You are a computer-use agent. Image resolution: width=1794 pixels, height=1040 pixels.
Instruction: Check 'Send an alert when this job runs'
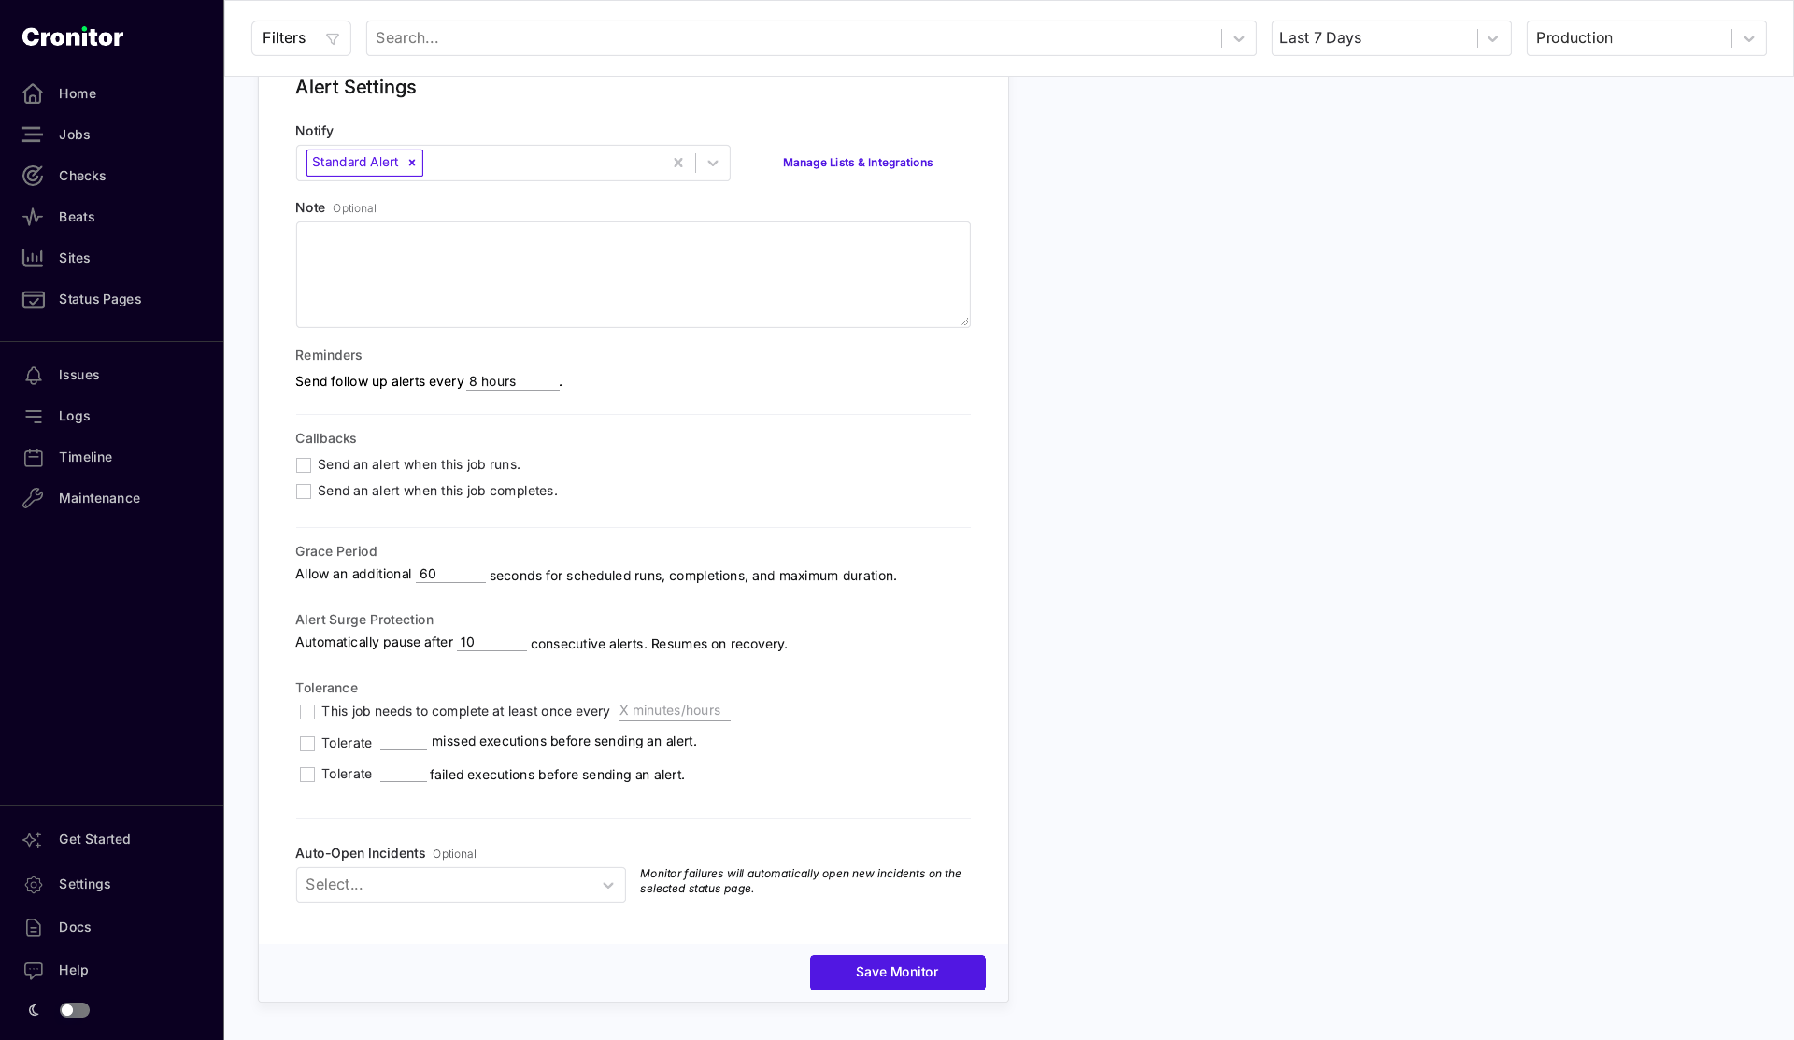tap(304, 465)
